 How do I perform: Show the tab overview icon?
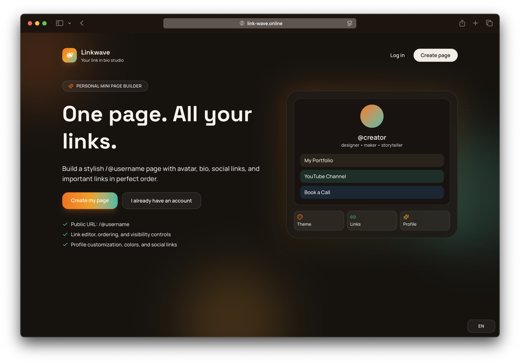(489, 23)
